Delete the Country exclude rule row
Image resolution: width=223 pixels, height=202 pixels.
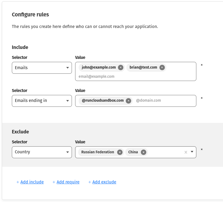[202, 149]
